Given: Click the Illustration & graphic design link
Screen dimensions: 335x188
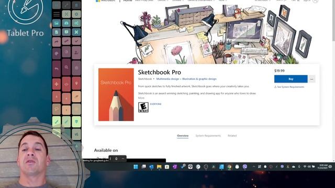Looking at the screenshot, I should pyautogui.click(x=199, y=79).
